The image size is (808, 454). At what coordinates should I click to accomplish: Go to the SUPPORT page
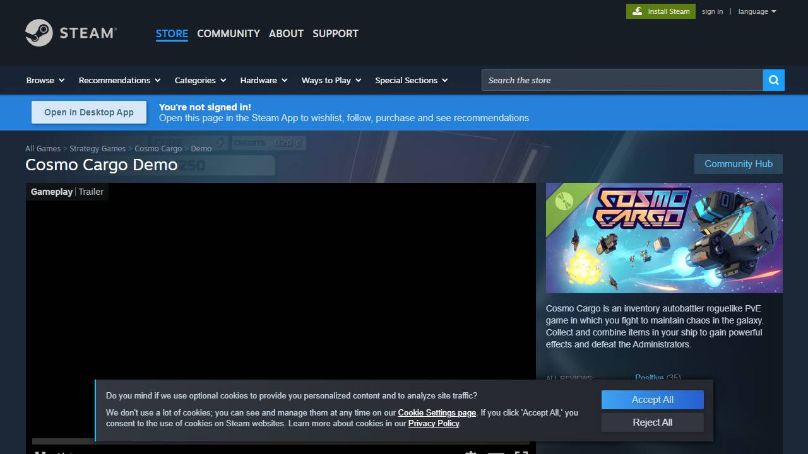[335, 33]
